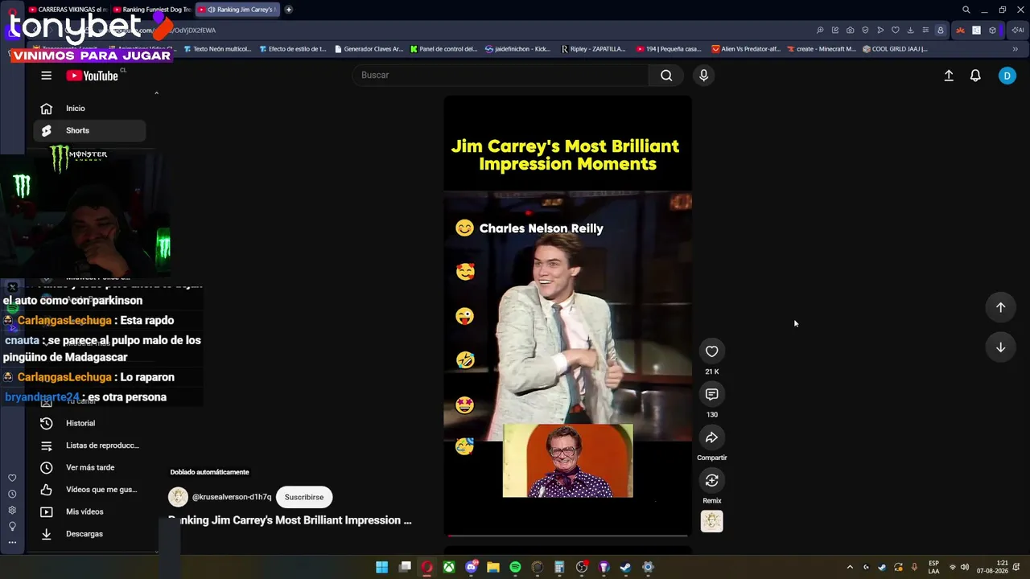1030x579 pixels.
Task: Switch the ESP LAA input language
Action: point(933,567)
